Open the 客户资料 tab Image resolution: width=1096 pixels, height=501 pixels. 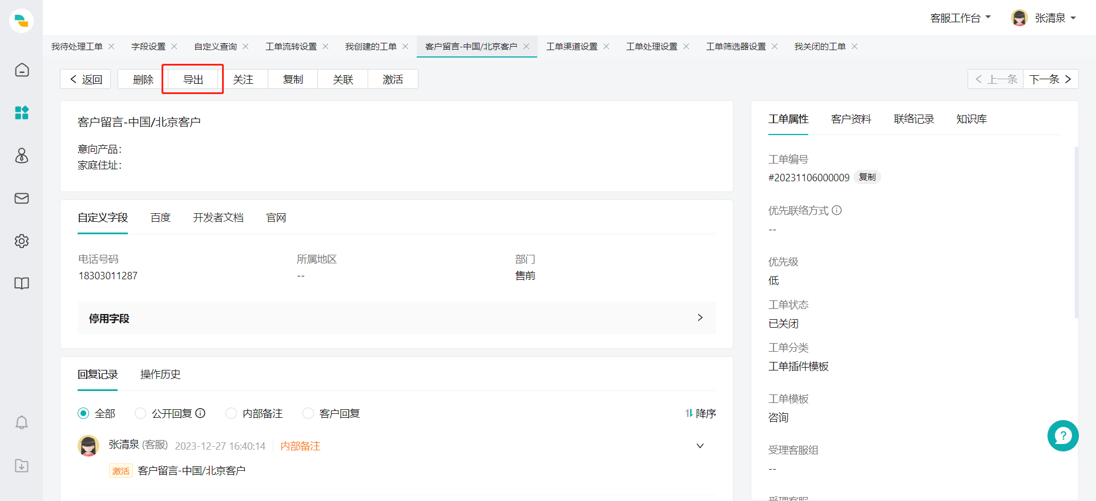(x=851, y=119)
